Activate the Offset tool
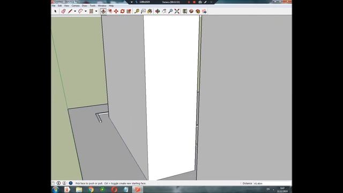 pos(110,11)
